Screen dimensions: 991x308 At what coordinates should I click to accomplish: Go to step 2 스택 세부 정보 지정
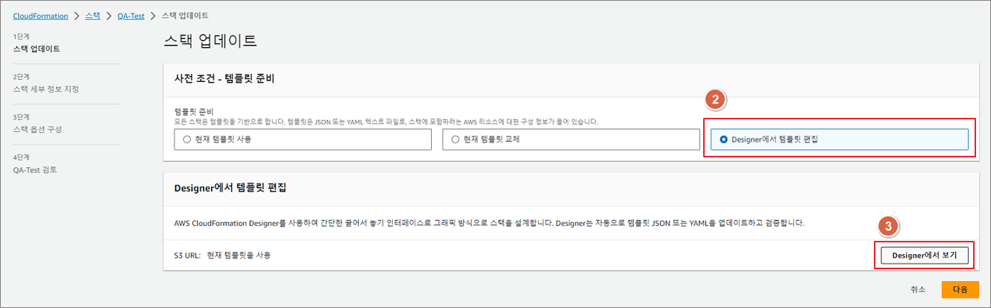[x=45, y=89]
